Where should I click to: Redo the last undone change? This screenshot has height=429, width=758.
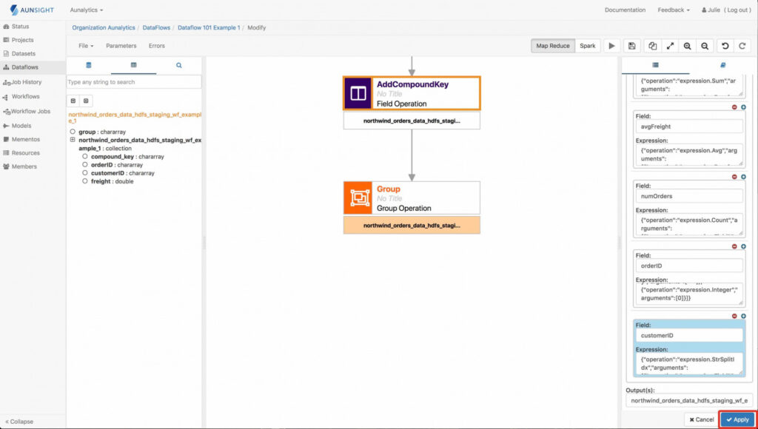tap(742, 46)
